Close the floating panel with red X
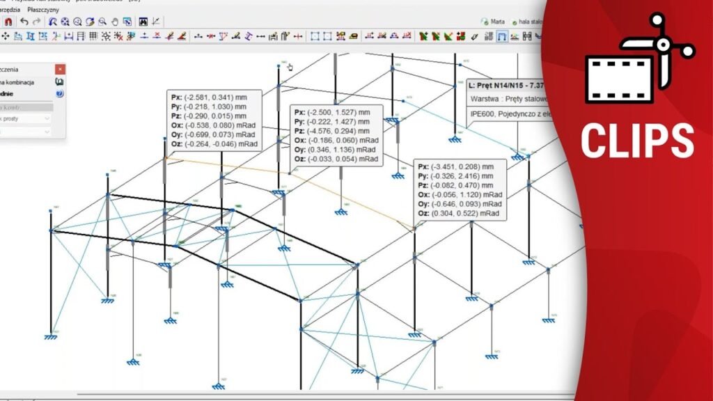The width and height of the screenshot is (713, 401). pos(60,70)
